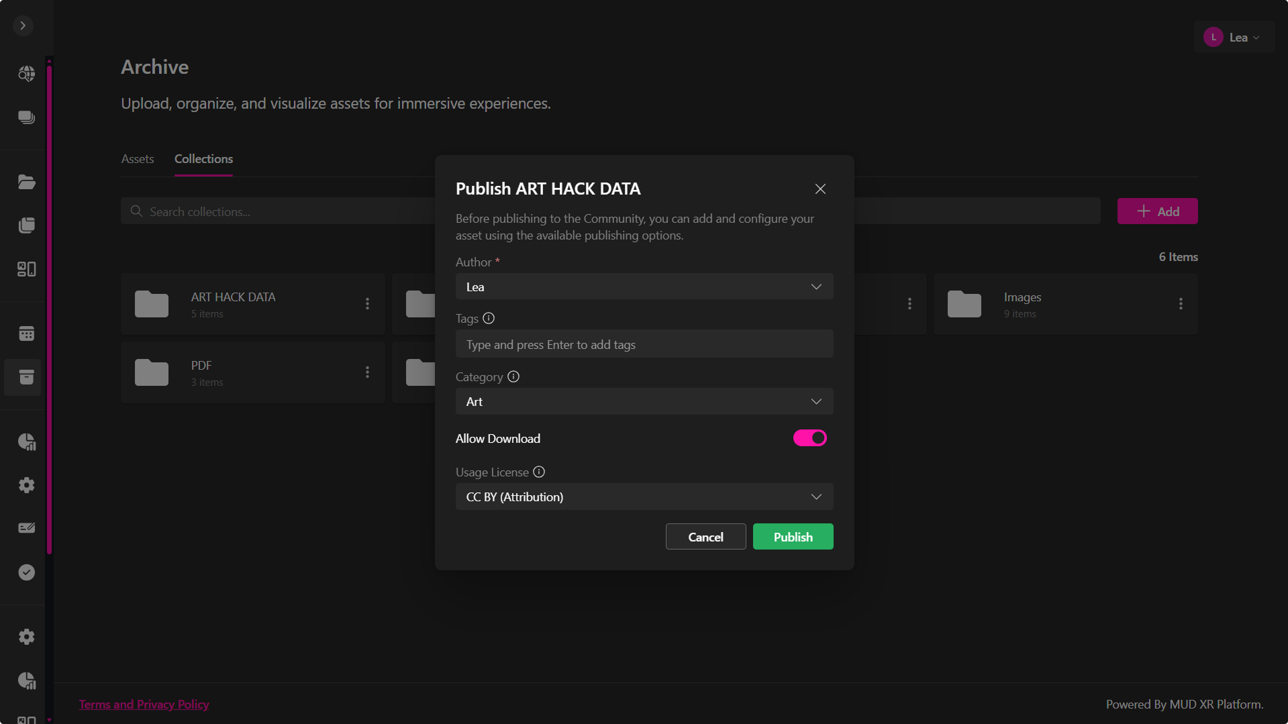Open the calendar icon in sidebar
1288x724 pixels.
point(26,333)
